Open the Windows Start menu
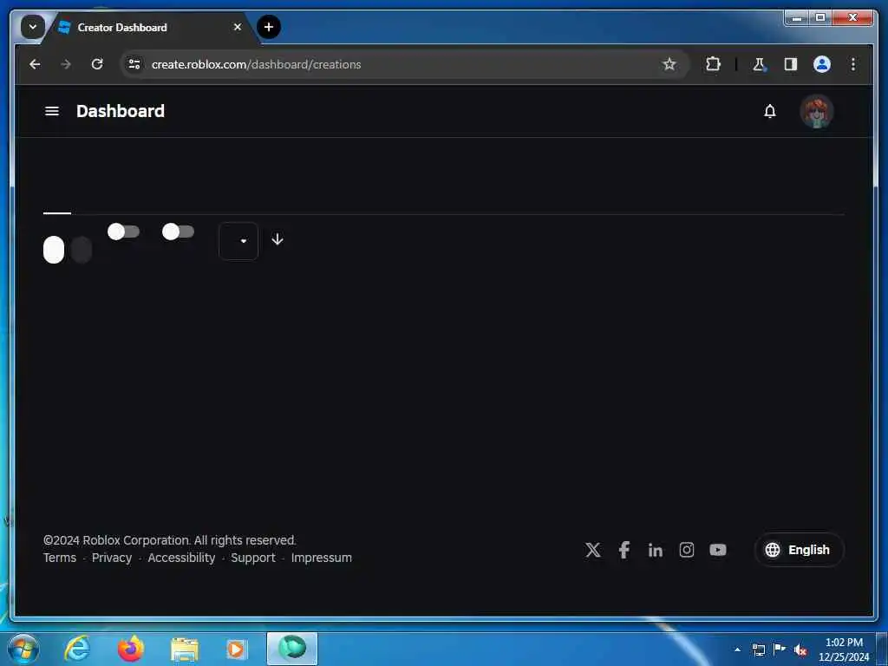The image size is (888, 666). [x=23, y=649]
